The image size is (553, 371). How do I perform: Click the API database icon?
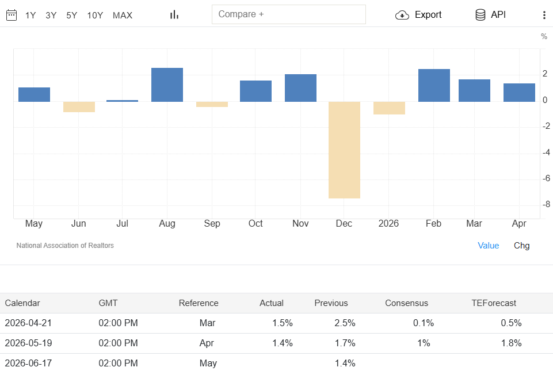[480, 15]
